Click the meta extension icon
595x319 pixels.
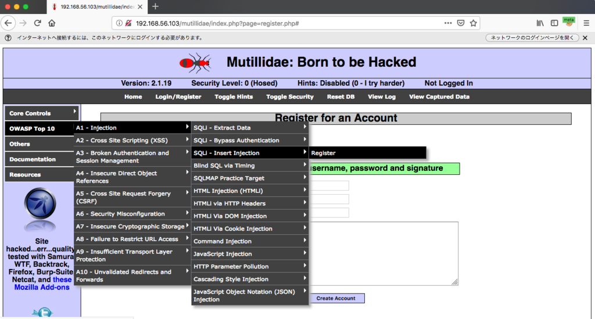[568, 22]
